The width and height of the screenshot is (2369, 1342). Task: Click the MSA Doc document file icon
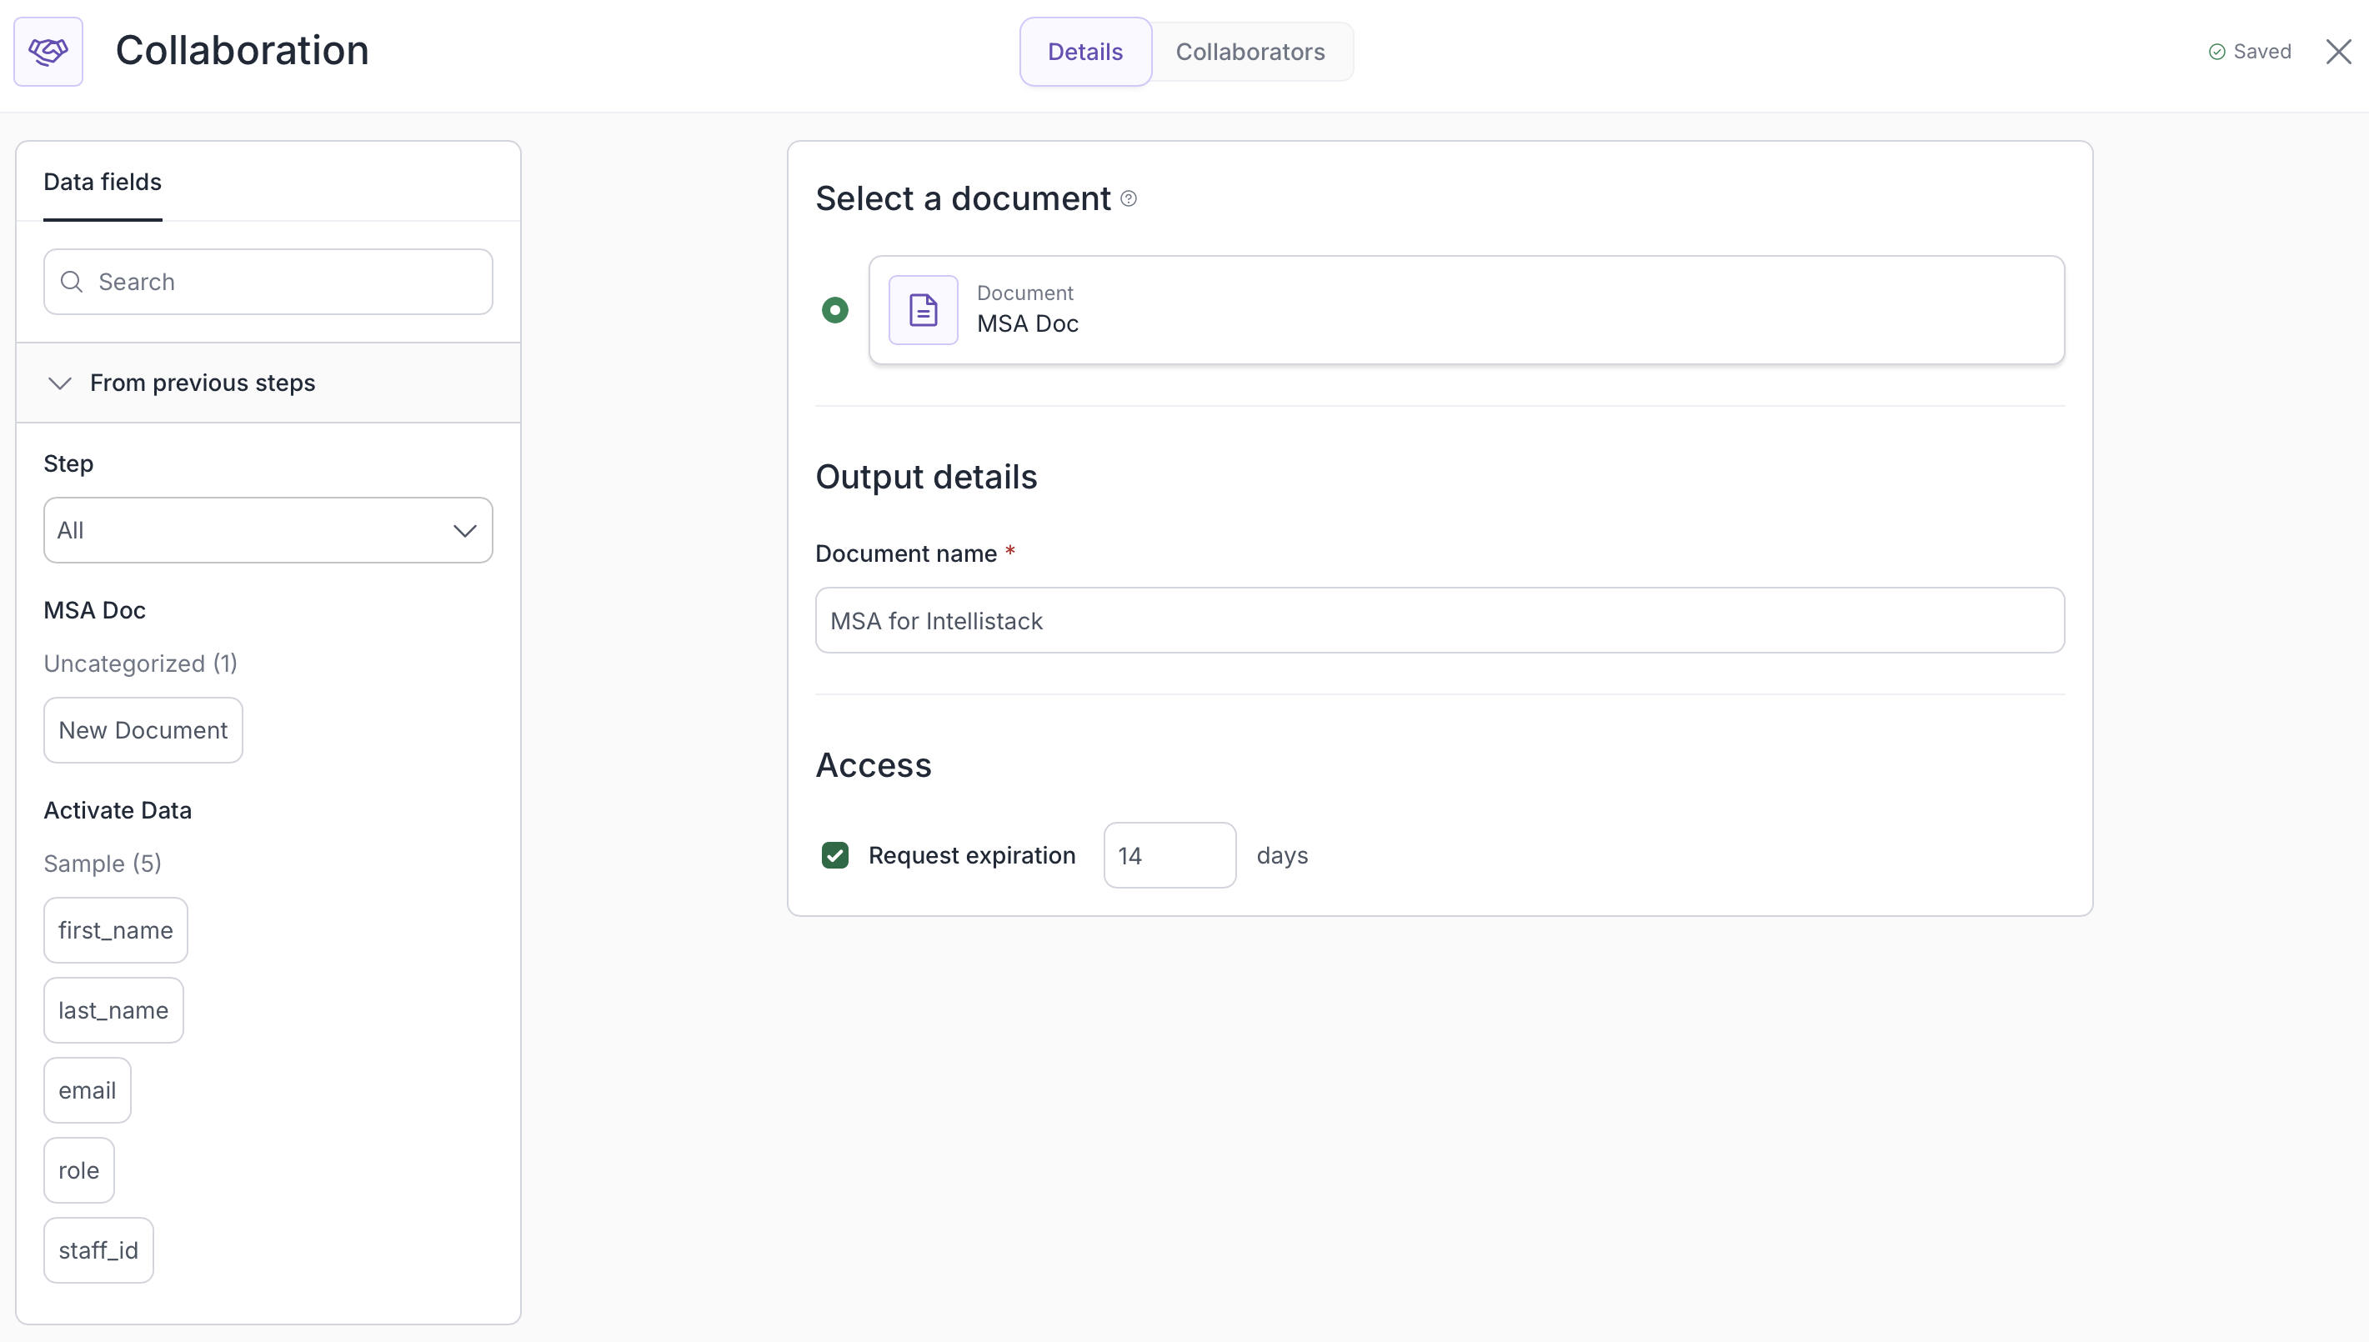click(924, 310)
